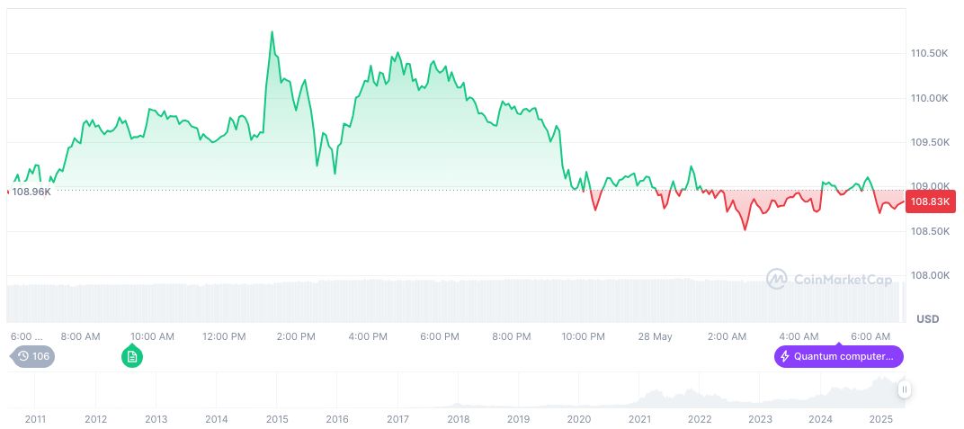
Task: Grab the range slider handle on the navigator
Action: tap(905, 389)
